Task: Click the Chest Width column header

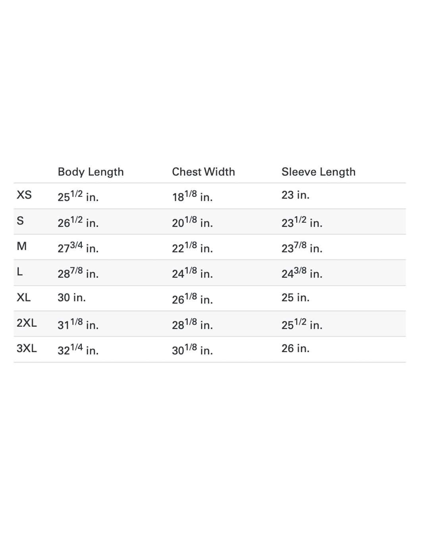Action: click(x=203, y=172)
